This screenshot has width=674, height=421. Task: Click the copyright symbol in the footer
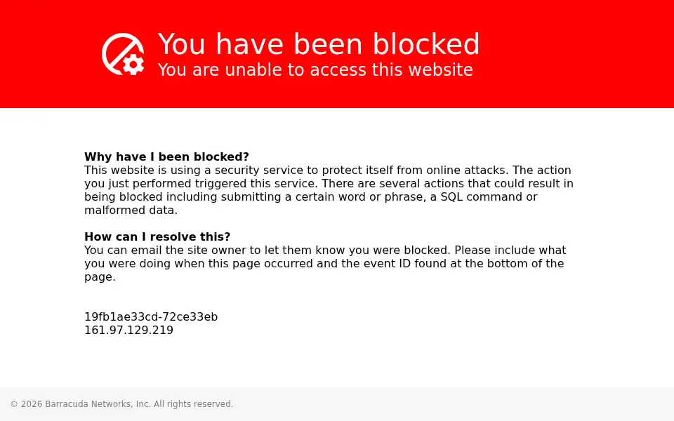click(14, 404)
